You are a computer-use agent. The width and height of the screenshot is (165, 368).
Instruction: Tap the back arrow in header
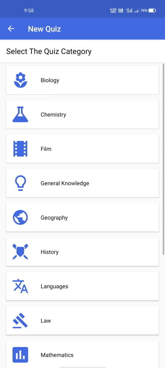tap(11, 29)
